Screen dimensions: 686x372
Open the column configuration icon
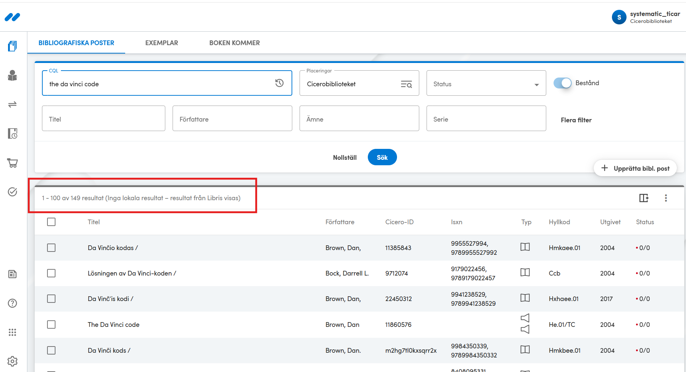coord(644,198)
